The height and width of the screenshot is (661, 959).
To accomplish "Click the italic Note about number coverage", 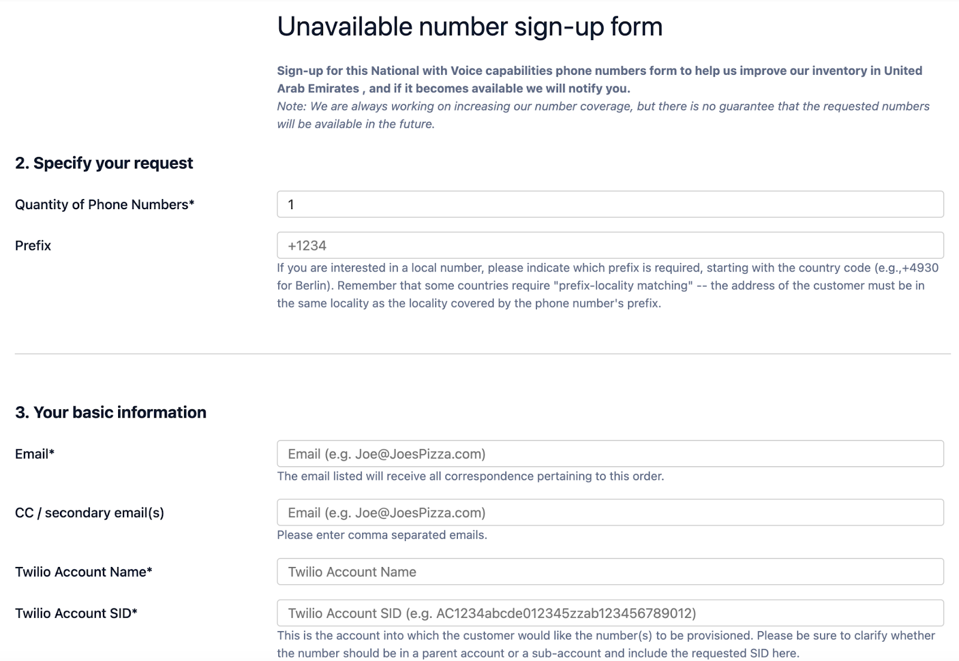I will click(x=603, y=115).
